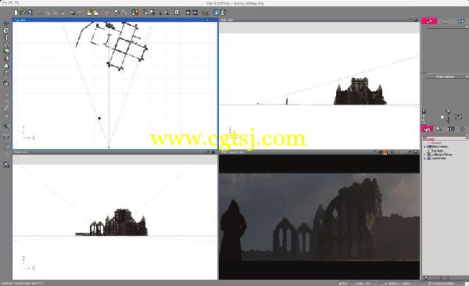Switch to the pink Aspect tab in properties
Screen dimensions: 469x286
(429, 21)
